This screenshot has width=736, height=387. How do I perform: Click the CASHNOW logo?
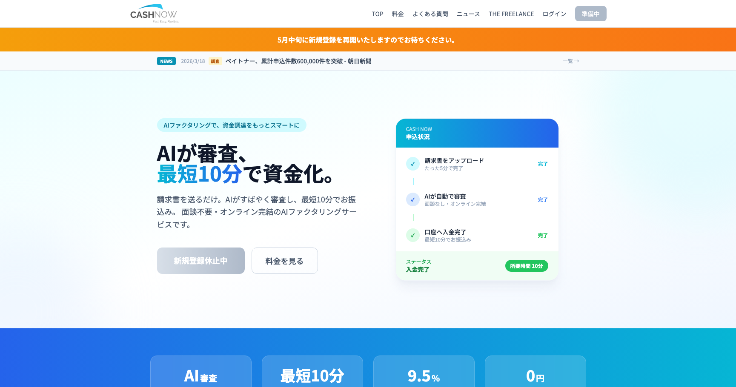point(154,14)
